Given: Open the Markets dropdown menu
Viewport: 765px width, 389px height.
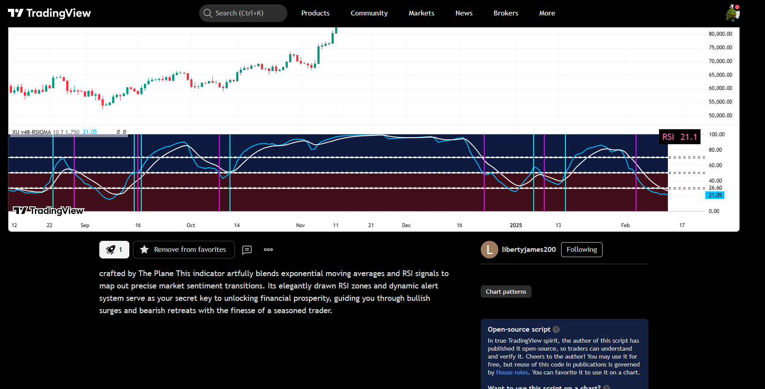Looking at the screenshot, I should tap(421, 13).
